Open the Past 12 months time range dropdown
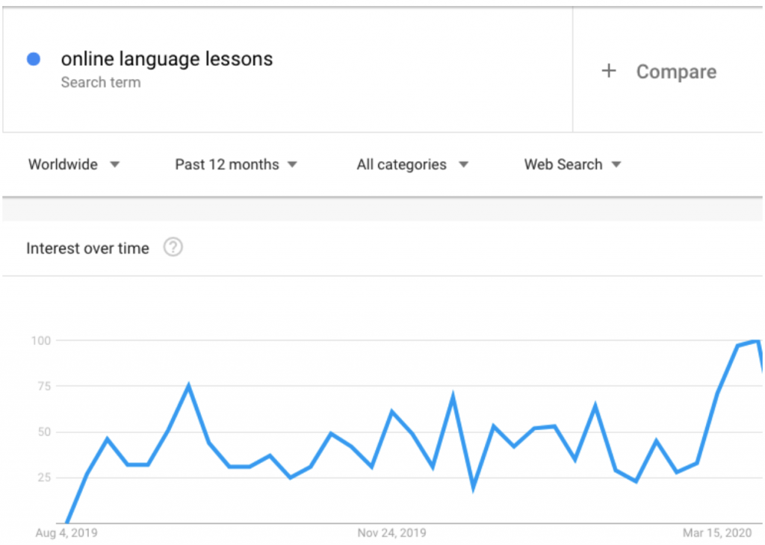The image size is (765, 545). click(235, 165)
